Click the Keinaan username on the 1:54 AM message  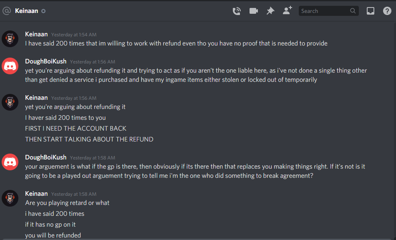36,34
